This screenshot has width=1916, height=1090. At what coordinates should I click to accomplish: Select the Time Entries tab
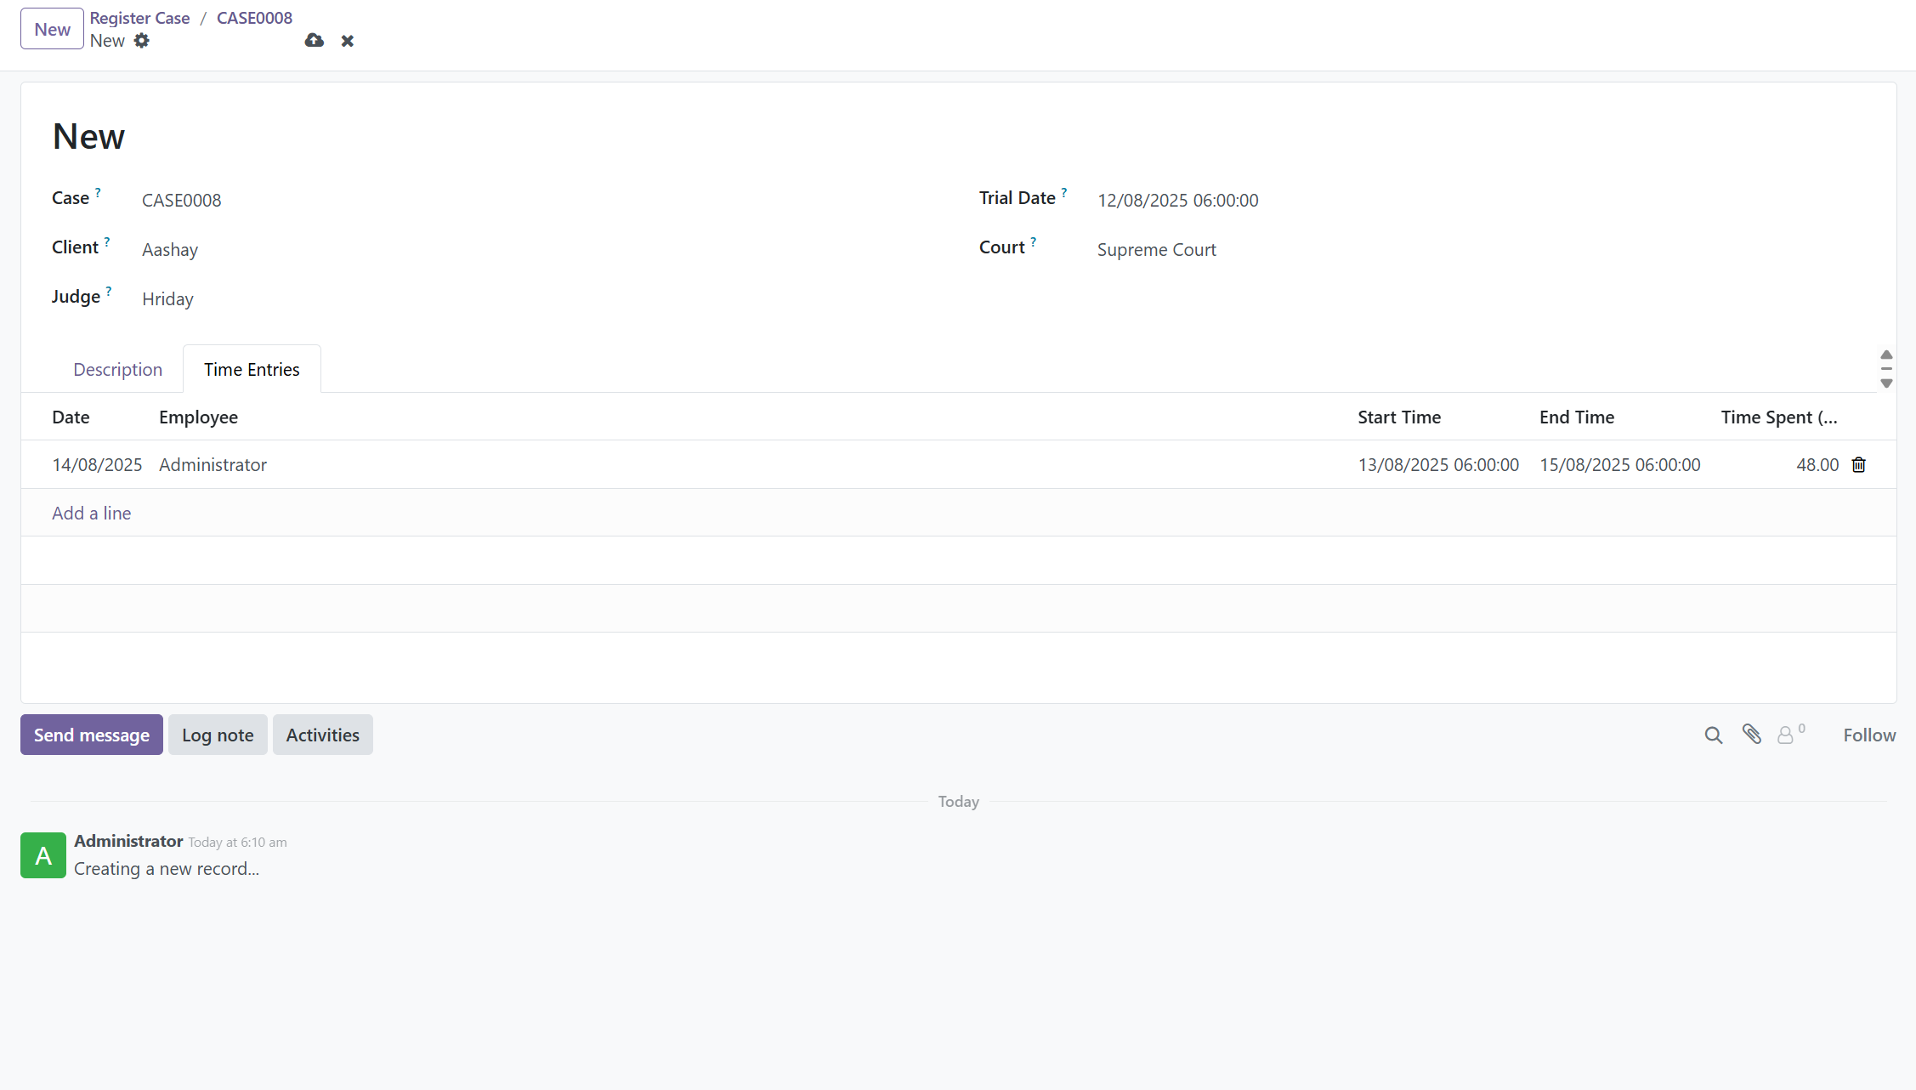click(252, 369)
